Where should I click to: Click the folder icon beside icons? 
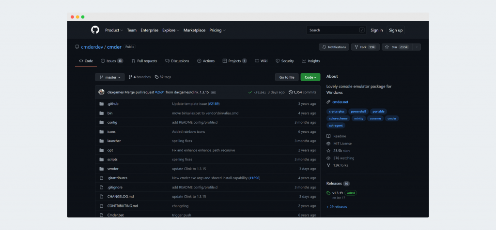tap(102, 131)
